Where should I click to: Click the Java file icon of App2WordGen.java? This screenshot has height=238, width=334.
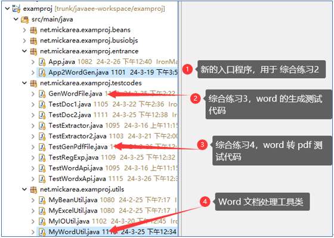(x=42, y=73)
